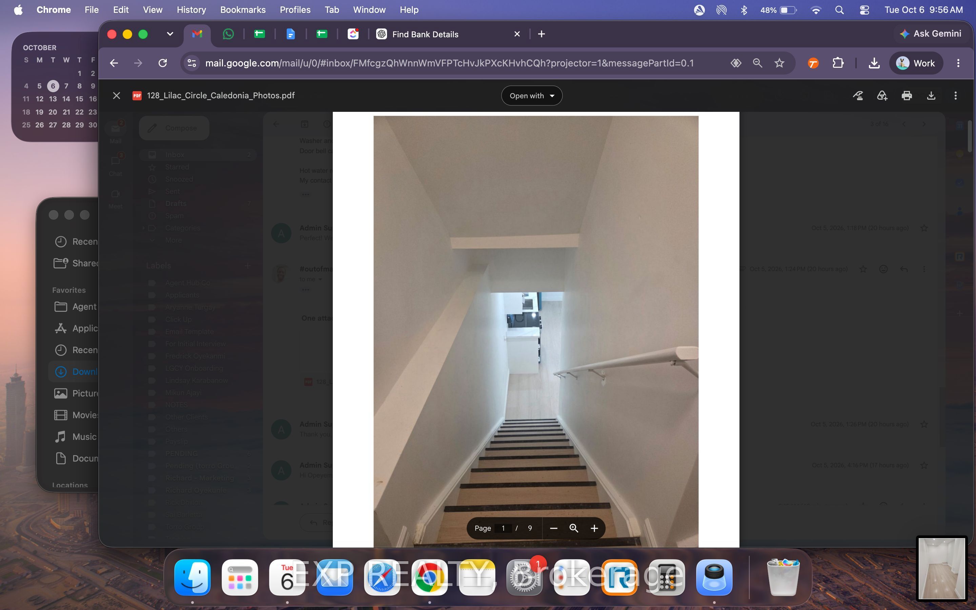Image resolution: width=976 pixels, height=610 pixels.
Task: Open a new tab with the plus button
Action: [542, 34]
